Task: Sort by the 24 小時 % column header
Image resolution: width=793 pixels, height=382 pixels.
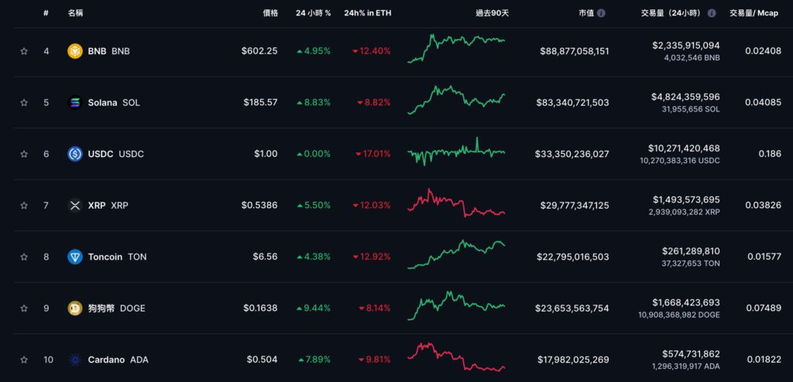Action: click(x=313, y=13)
